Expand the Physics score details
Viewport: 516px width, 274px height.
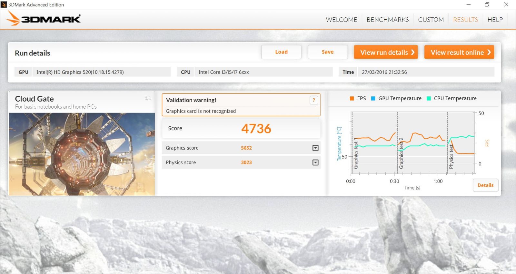click(315, 162)
